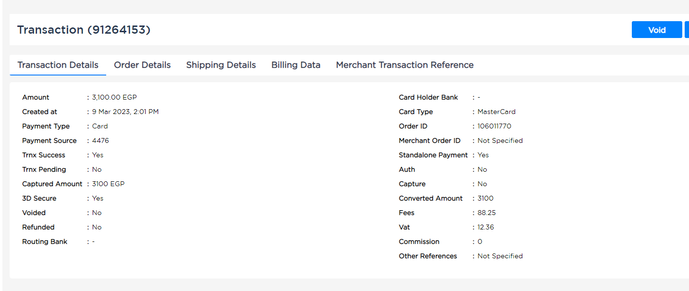Click the Amount field label

coord(36,97)
